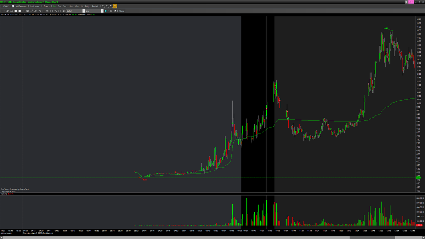Screen dimensions: 425x239
Task: Select the spiral arc drawing tool
Action: coord(11,11)
